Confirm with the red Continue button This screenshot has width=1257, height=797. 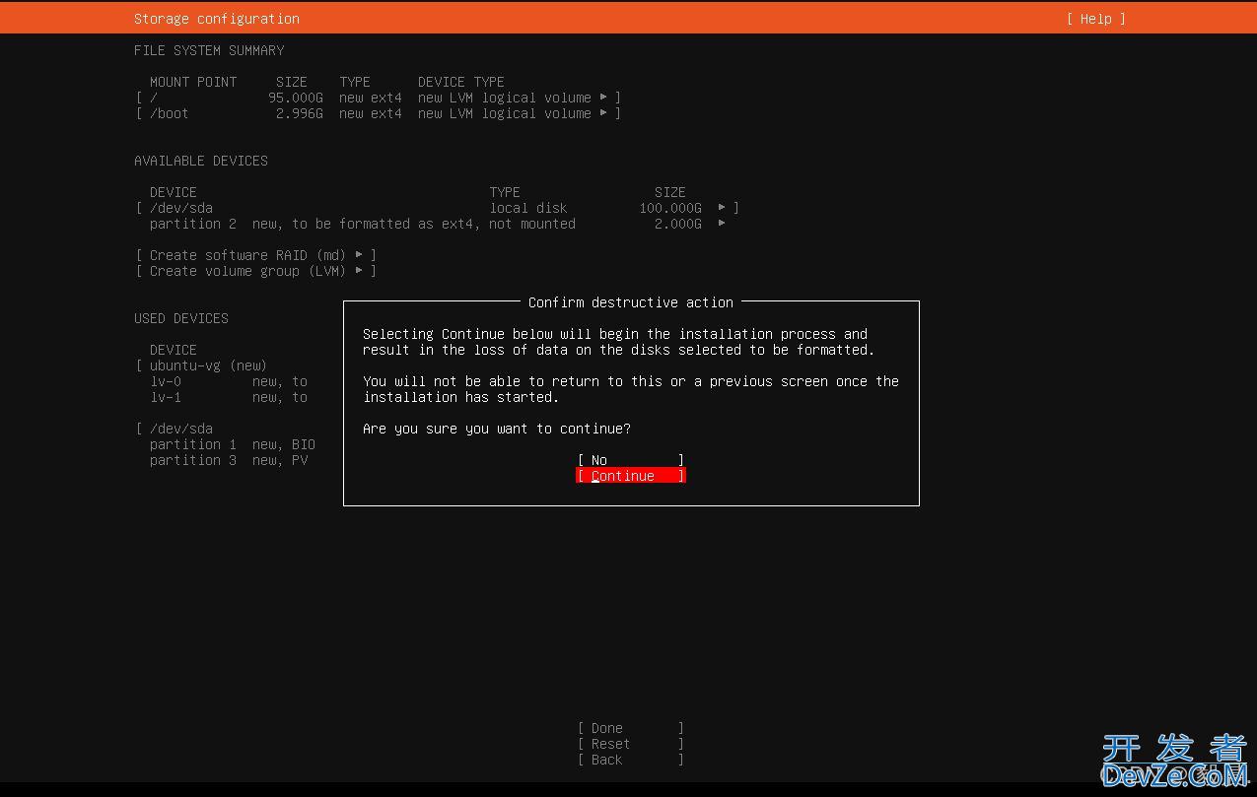tap(631, 476)
